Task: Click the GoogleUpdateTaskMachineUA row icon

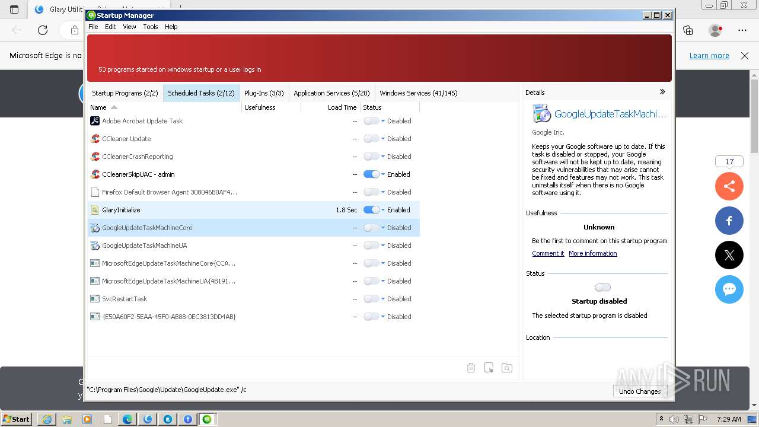Action: (95, 246)
